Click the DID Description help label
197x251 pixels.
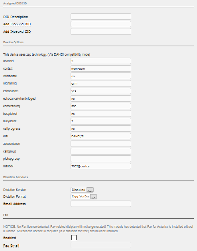coord(16,17)
